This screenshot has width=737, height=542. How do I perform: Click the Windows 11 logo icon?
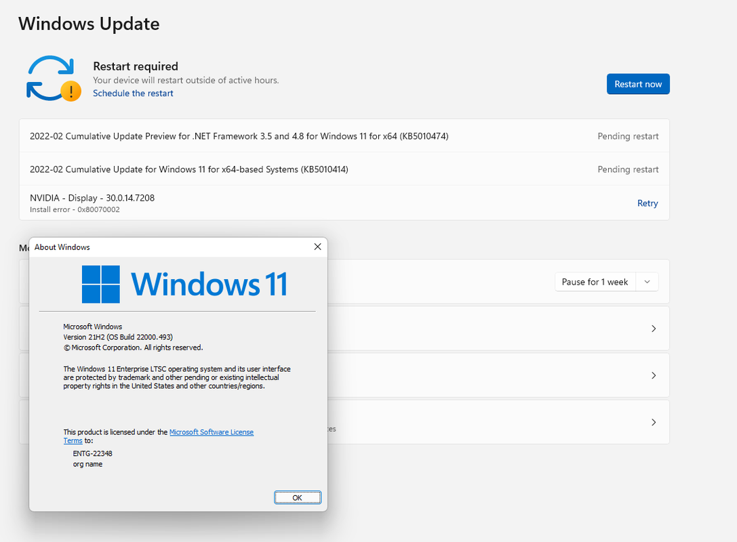click(x=100, y=284)
